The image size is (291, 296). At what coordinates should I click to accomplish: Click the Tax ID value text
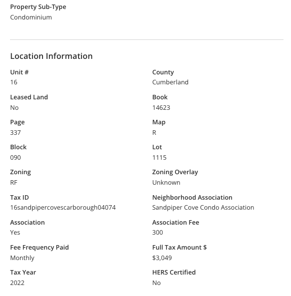pyautogui.click(x=63, y=208)
